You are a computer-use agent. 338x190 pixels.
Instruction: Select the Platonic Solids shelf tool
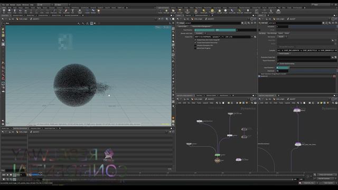[x=80, y=11]
